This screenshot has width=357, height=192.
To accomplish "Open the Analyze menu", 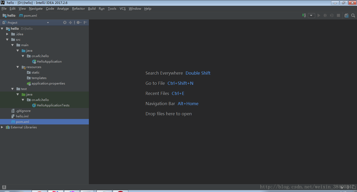I will [x=63, y=9].
